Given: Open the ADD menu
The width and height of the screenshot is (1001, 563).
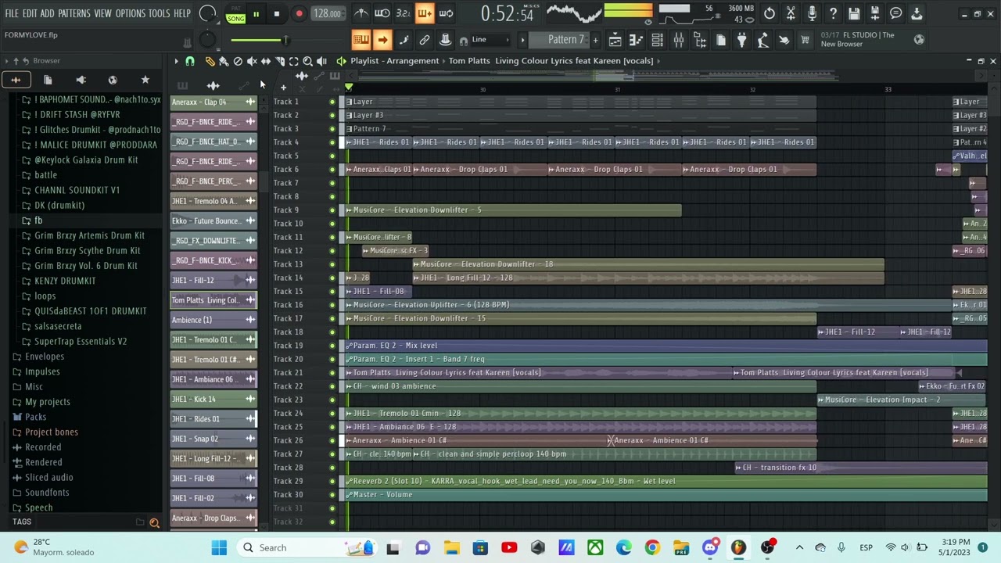Looking at the screenshot, I should coord(48,14).
